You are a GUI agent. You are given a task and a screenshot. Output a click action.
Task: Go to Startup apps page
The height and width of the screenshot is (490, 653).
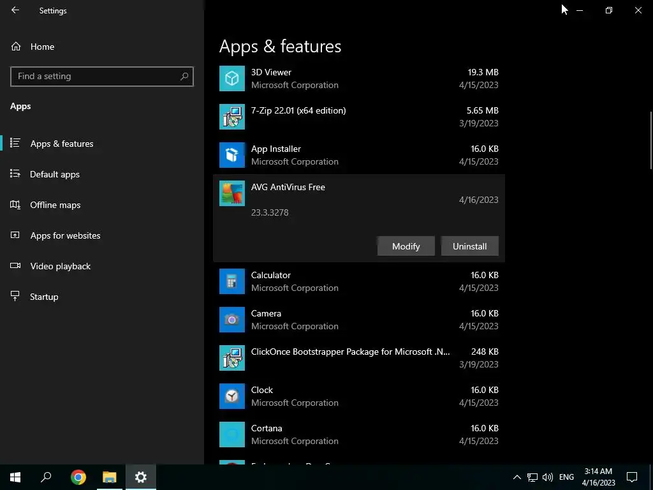click(x=44, y=297)
